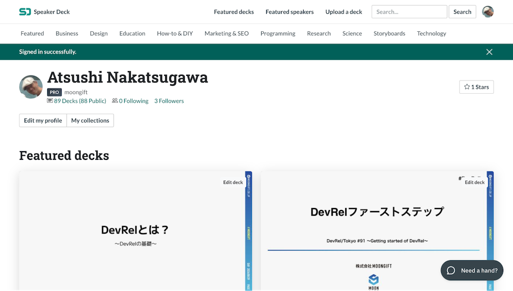Select the Business category

coord(67,33)
